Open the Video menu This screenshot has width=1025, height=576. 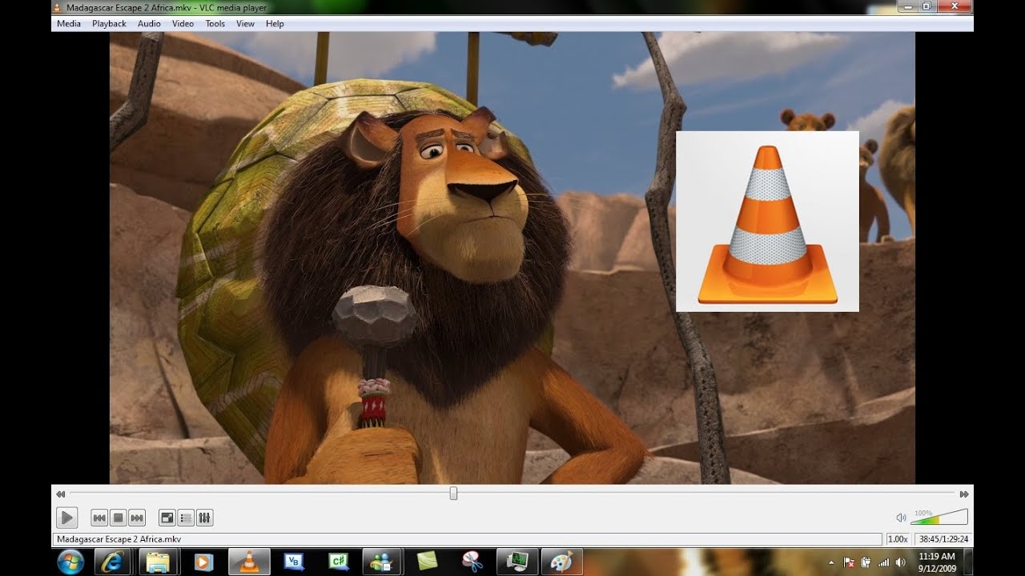pos(183,24)
